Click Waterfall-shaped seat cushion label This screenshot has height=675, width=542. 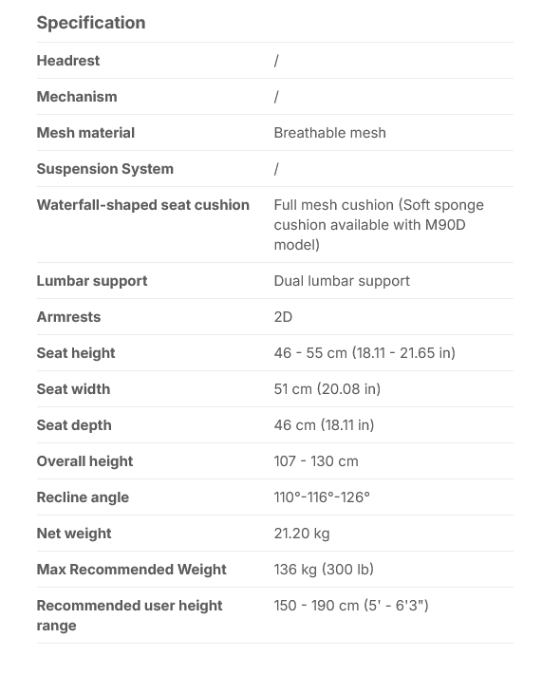(x=143, y=205)
